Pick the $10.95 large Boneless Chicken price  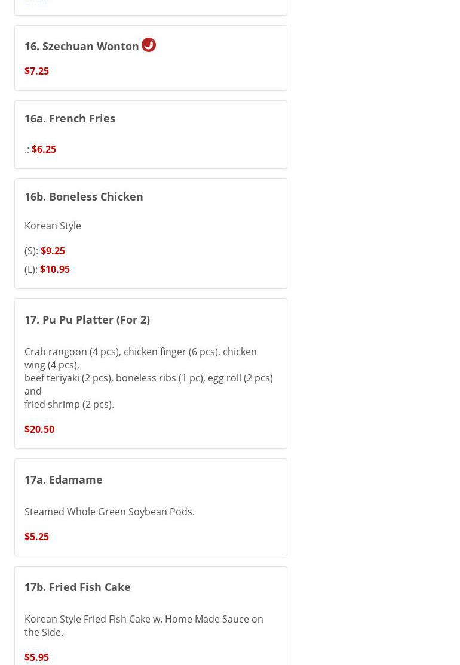point(54,269)
